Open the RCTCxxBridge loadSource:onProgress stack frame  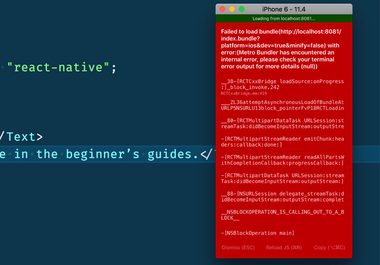283,84
